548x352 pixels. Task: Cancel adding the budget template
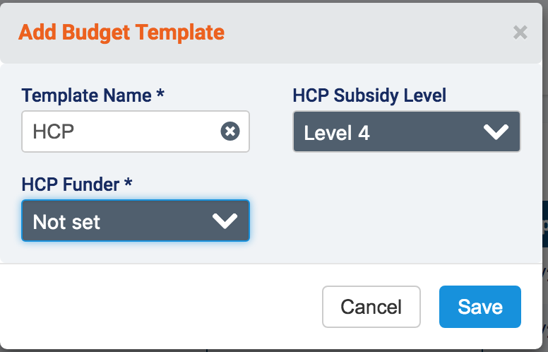point(371,307)
